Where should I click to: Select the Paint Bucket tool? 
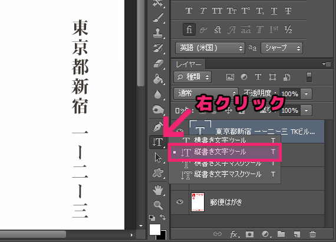(158, 79)
